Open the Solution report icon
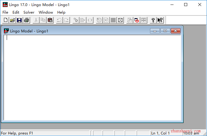This screenshot has height=136, width=207. (x=106, y=20)
